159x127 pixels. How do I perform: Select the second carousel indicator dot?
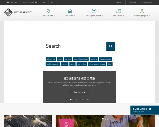[x=73, y=99]
